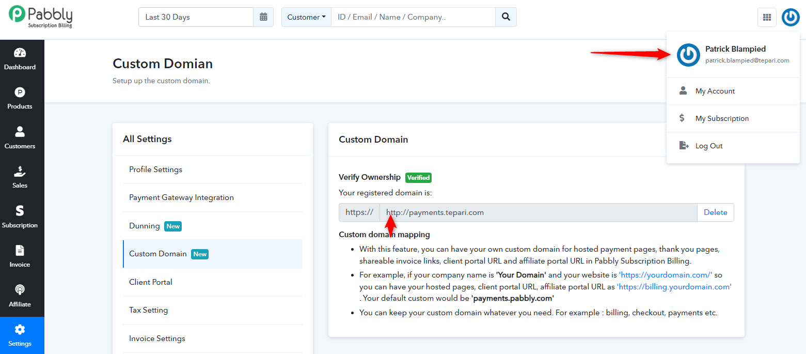Click the All Settings panel heading
The width and height of the screenshot is (806, 354).
(x=147, y=139)
